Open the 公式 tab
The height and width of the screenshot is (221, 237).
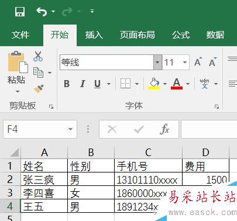181,35
